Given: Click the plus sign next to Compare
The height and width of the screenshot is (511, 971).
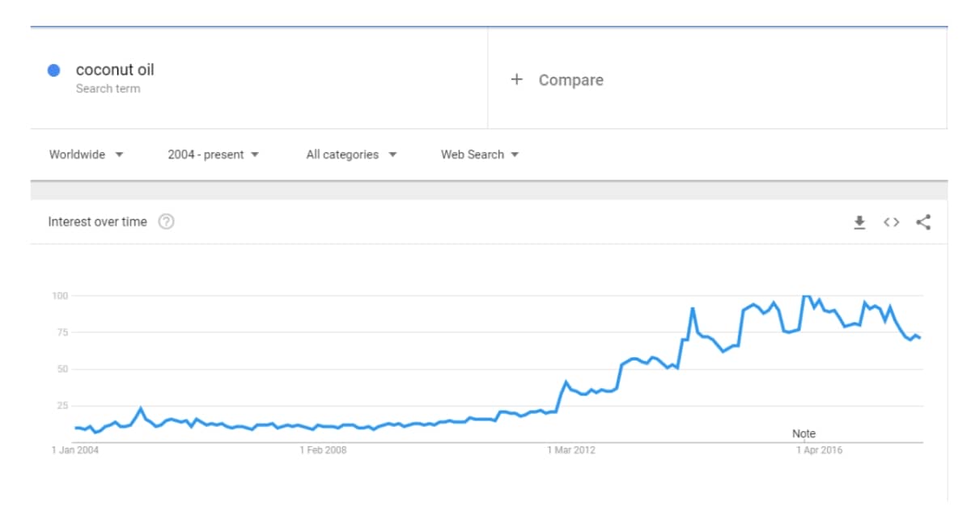Looking at the screenshot, I should (x=517, y=80).
